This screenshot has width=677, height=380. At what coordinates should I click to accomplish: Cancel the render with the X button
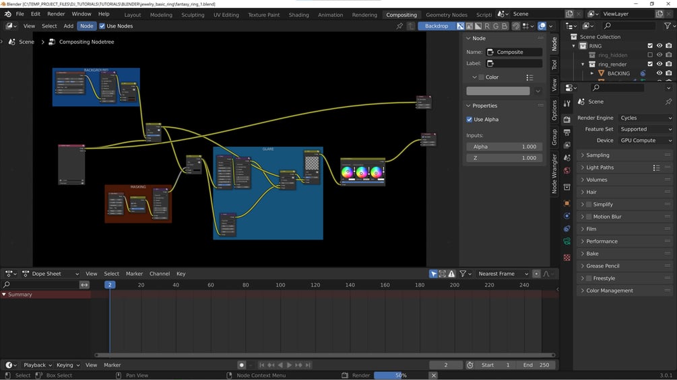(x=434, y=375)
